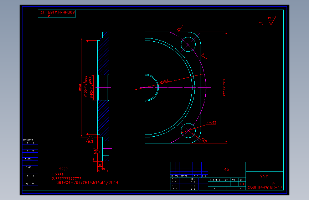Select technical note line beginning with 1.
Screen dimensions: 309x200
[58, 175]
